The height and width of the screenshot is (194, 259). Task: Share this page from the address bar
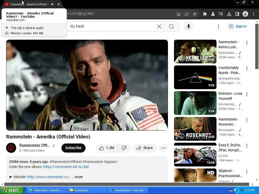[x=187, y=14]
